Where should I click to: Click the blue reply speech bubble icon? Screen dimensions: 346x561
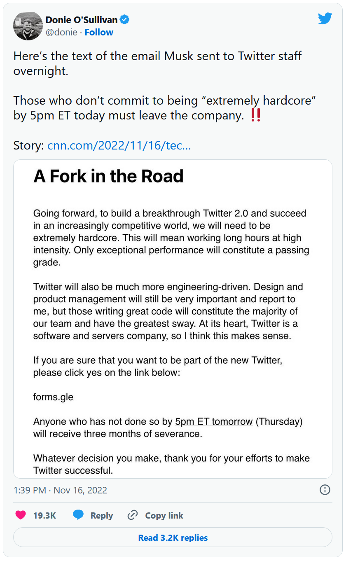[x=78, y=515]
